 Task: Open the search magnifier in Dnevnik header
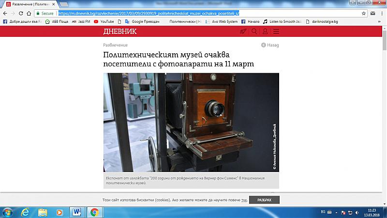(x=254, y=31)
